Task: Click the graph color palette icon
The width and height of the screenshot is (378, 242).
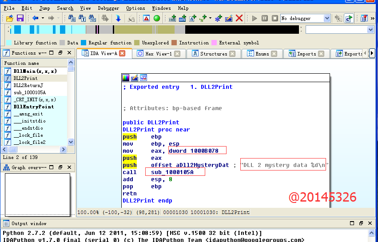Action: click(x=126, y=78)
